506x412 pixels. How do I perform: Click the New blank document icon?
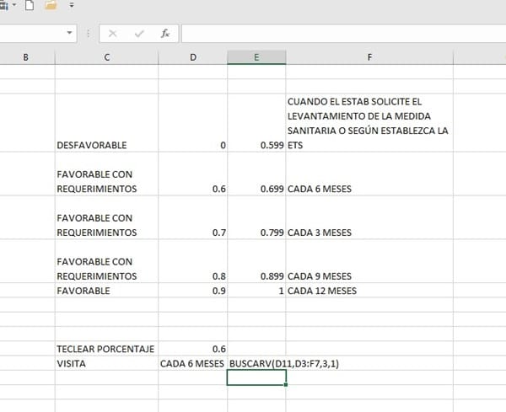pos(30,5)
